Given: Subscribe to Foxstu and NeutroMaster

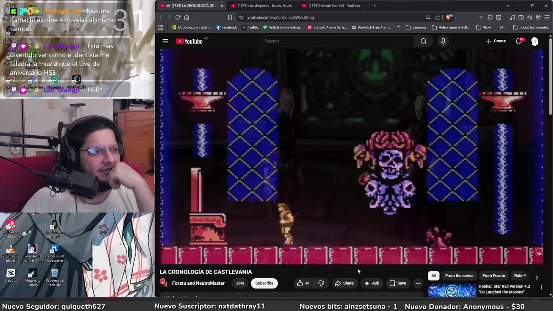Looking at the screenshot, I should coord(264,283).
